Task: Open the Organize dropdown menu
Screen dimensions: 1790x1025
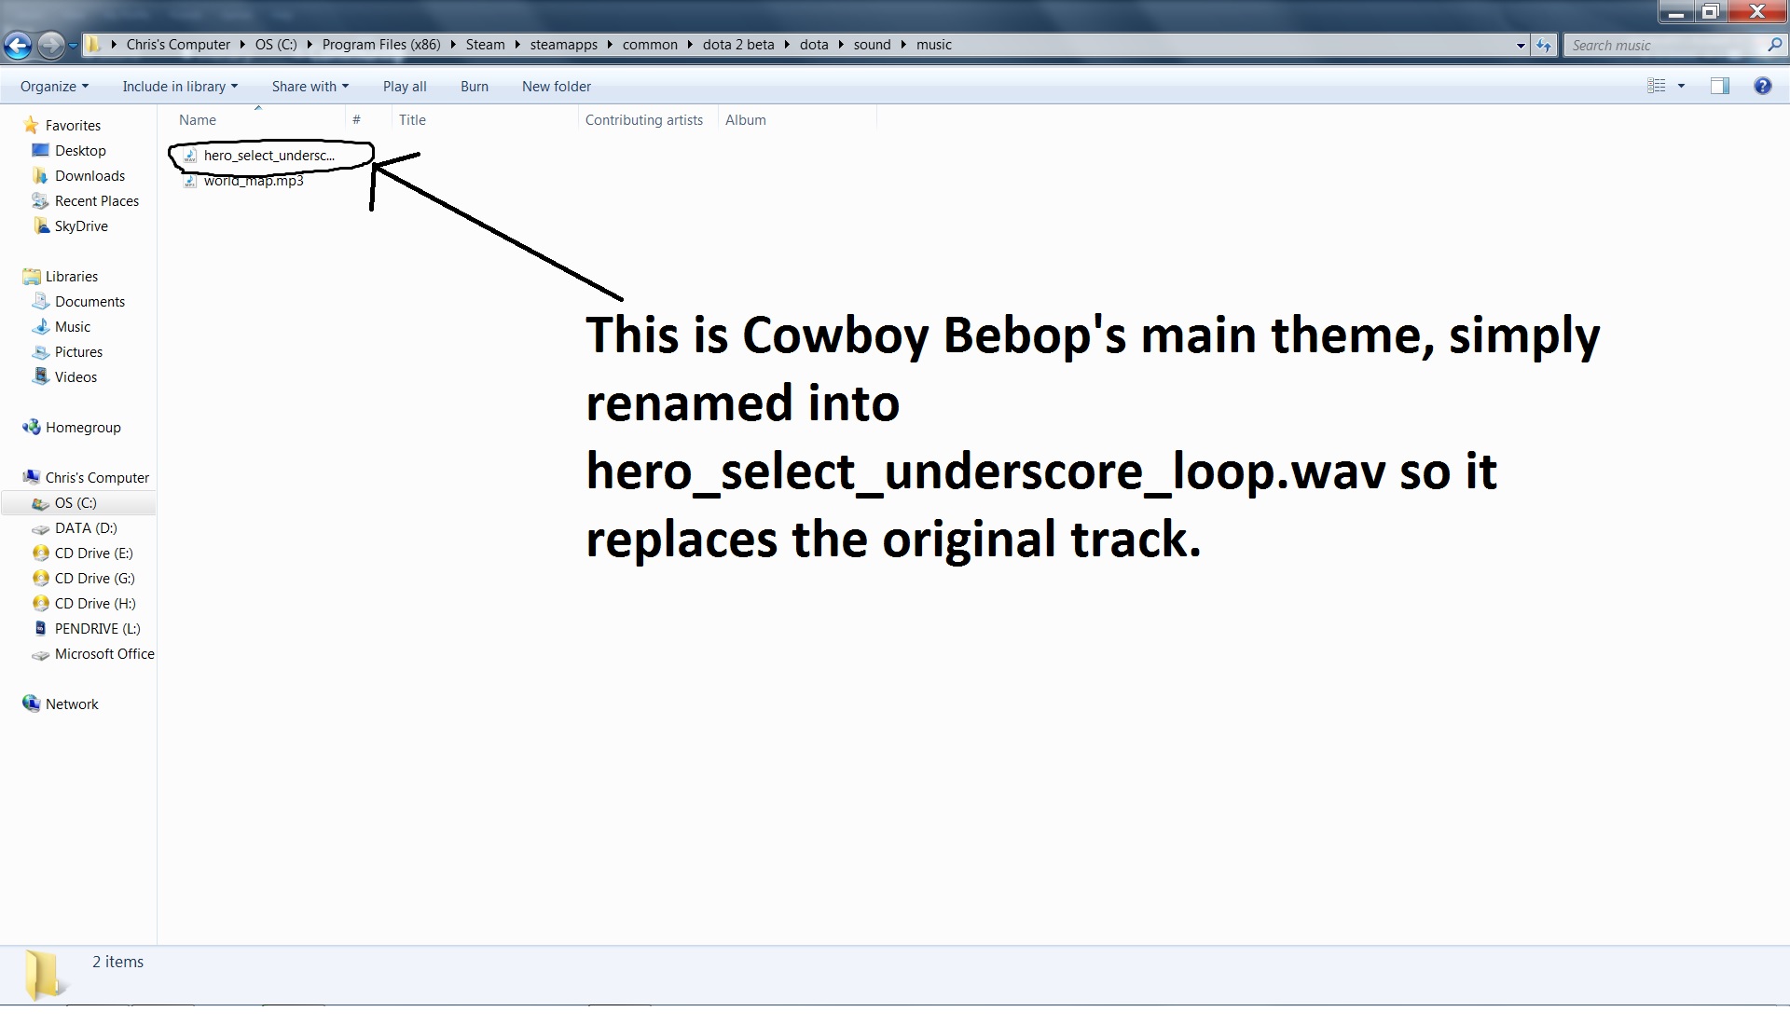Action: pyautogui.click(x=54, y=87)
